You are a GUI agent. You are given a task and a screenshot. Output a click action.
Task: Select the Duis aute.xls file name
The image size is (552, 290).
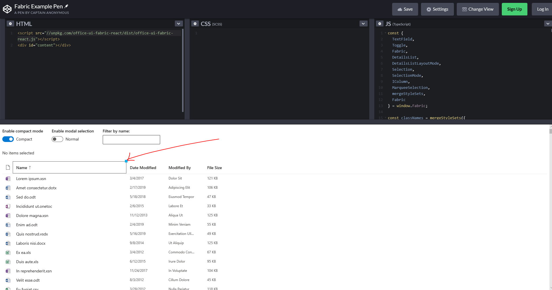coord(27,262)
